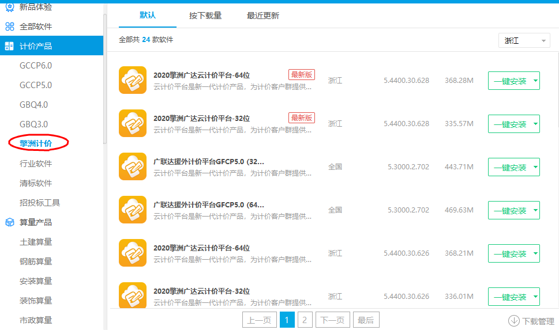Open 装饰算量 category

click(36, 301)
